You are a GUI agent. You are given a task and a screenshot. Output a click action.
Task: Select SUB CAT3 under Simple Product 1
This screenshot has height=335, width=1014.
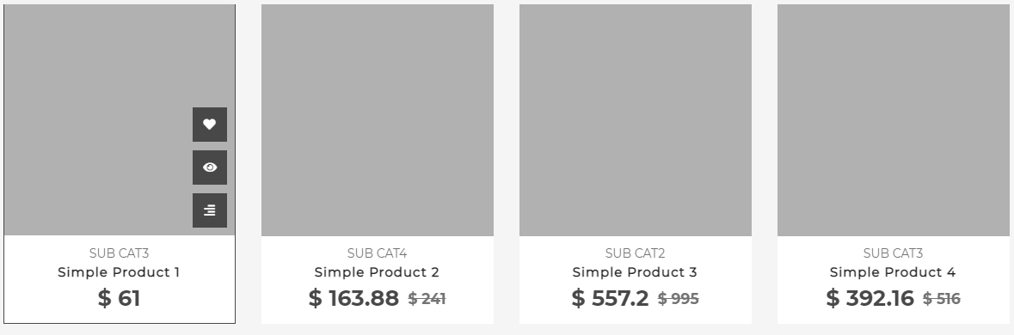tap(119, 253)
